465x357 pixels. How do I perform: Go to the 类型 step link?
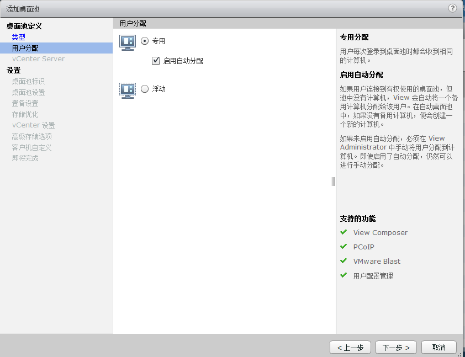tap(18, 37)
